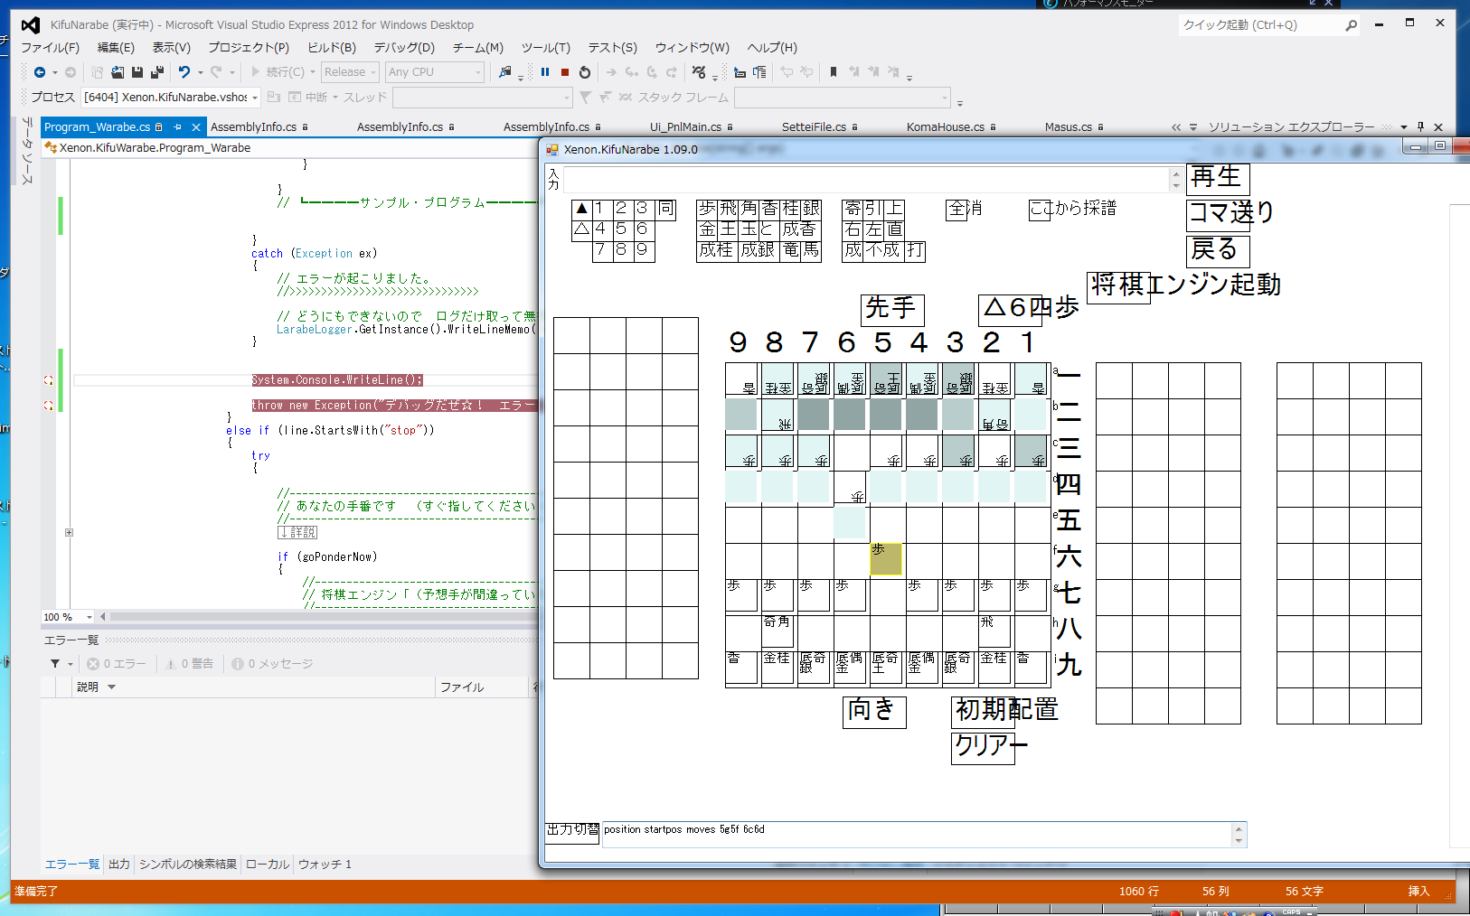
Task: Click the down arrow of the output text scrollbar
Action: 1239,841
